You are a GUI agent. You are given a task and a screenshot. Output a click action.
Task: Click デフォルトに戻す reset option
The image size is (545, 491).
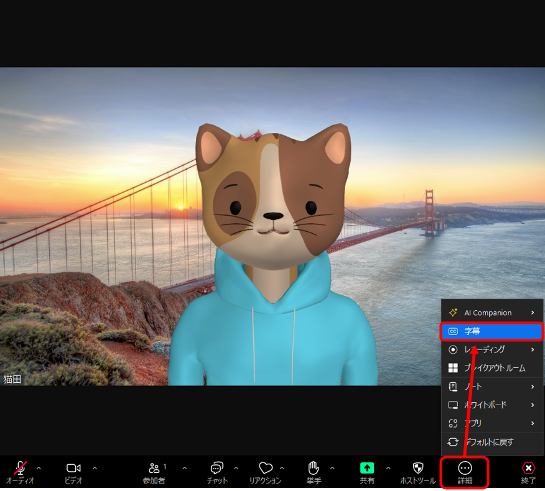tap(492, 442)
